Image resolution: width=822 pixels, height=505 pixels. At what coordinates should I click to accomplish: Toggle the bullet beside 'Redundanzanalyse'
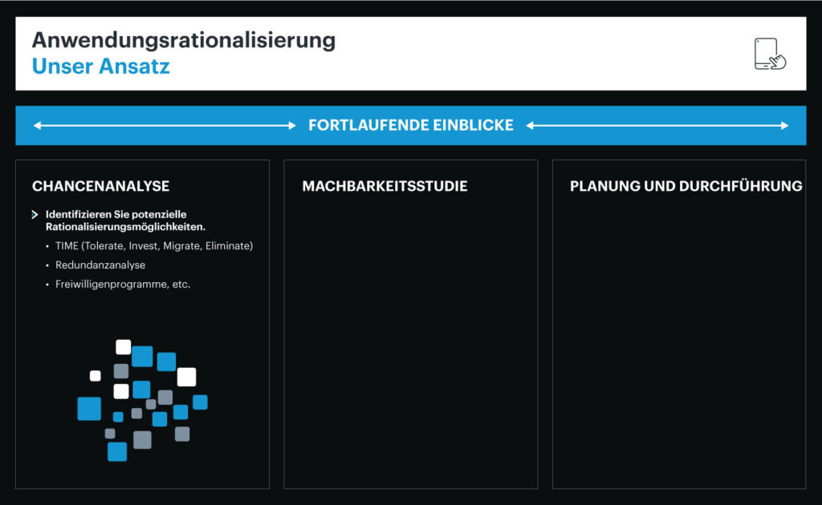click(48, 265)
